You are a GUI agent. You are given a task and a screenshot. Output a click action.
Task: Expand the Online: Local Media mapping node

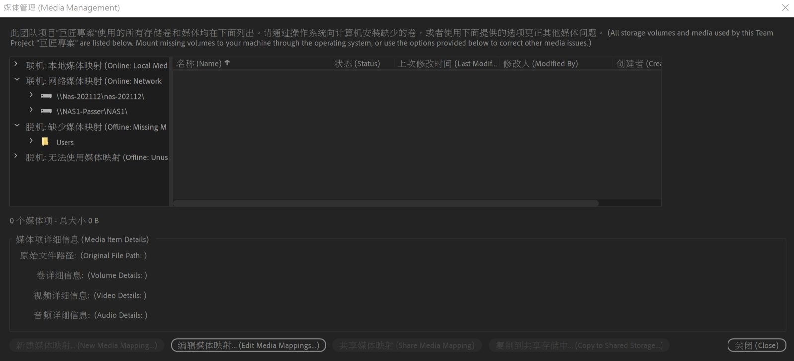point(16,64)
